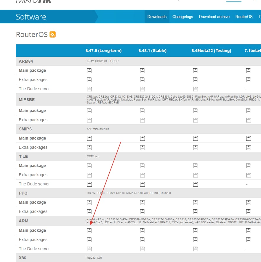Download ARM Main package 7.1beta version
The image size is (261, 262).
pos(249,231)
